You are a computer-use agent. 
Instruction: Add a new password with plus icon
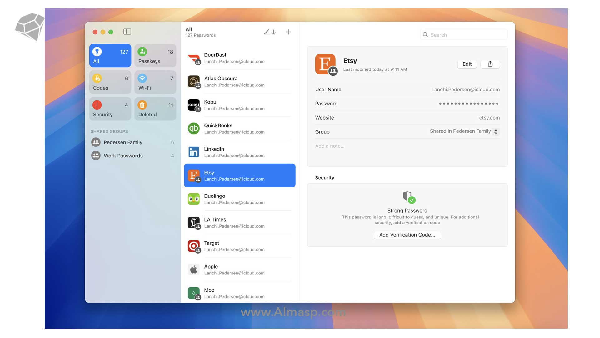pos(288,32)
